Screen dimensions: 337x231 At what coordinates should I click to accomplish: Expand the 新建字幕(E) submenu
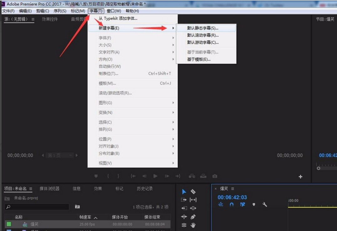133,28
